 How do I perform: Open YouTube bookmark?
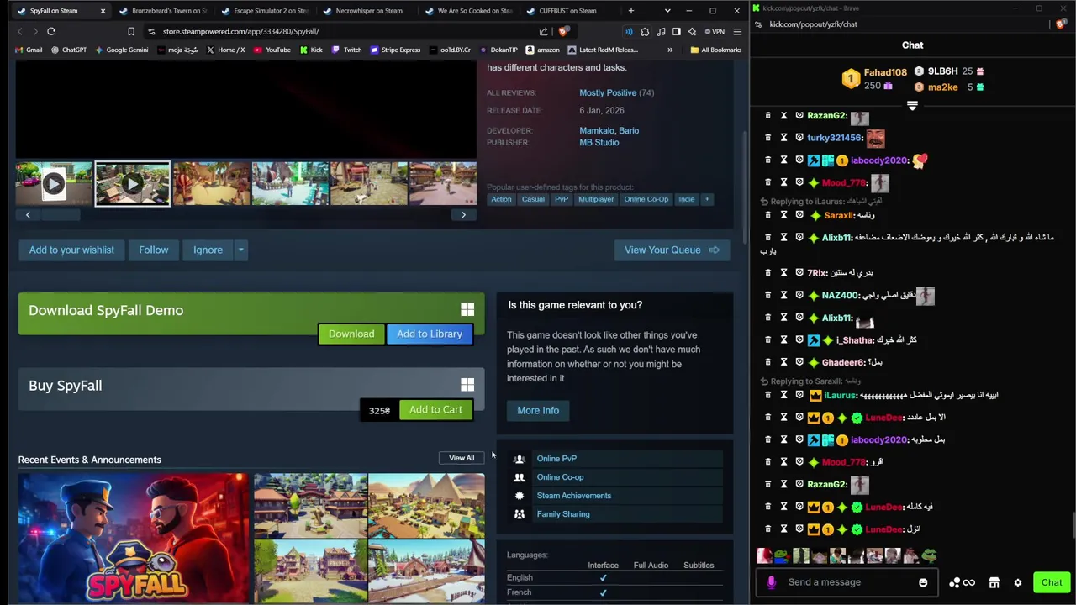point(271,50)
